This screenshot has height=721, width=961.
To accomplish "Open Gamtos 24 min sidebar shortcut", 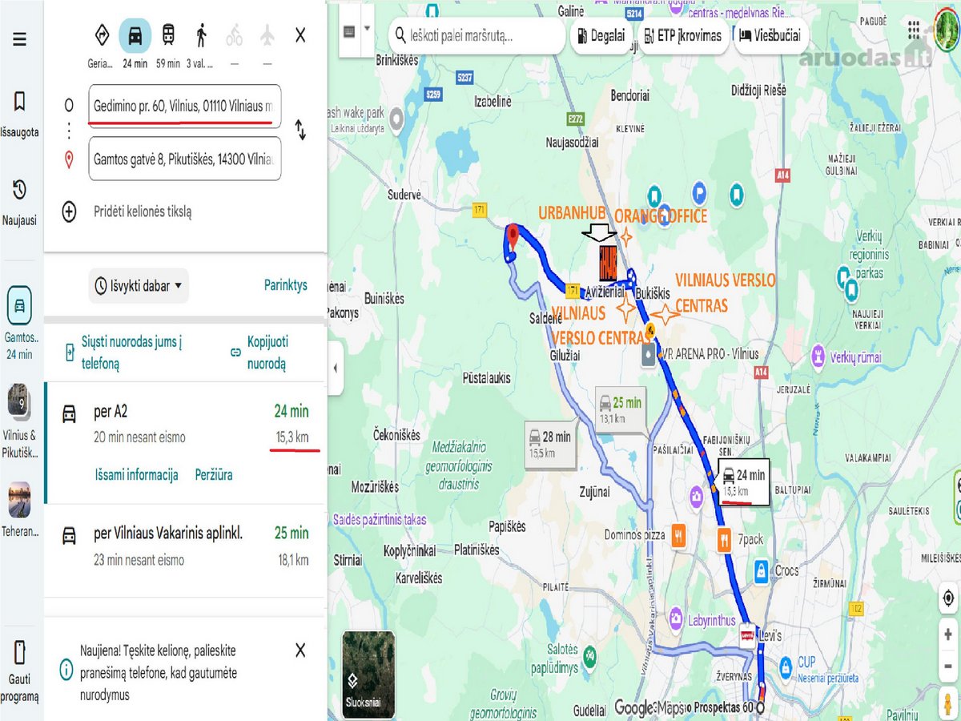I will (x=19, y=323).
